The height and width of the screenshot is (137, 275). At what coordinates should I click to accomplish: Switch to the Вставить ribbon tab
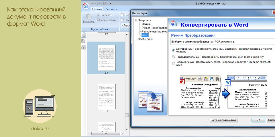point(111,9)
